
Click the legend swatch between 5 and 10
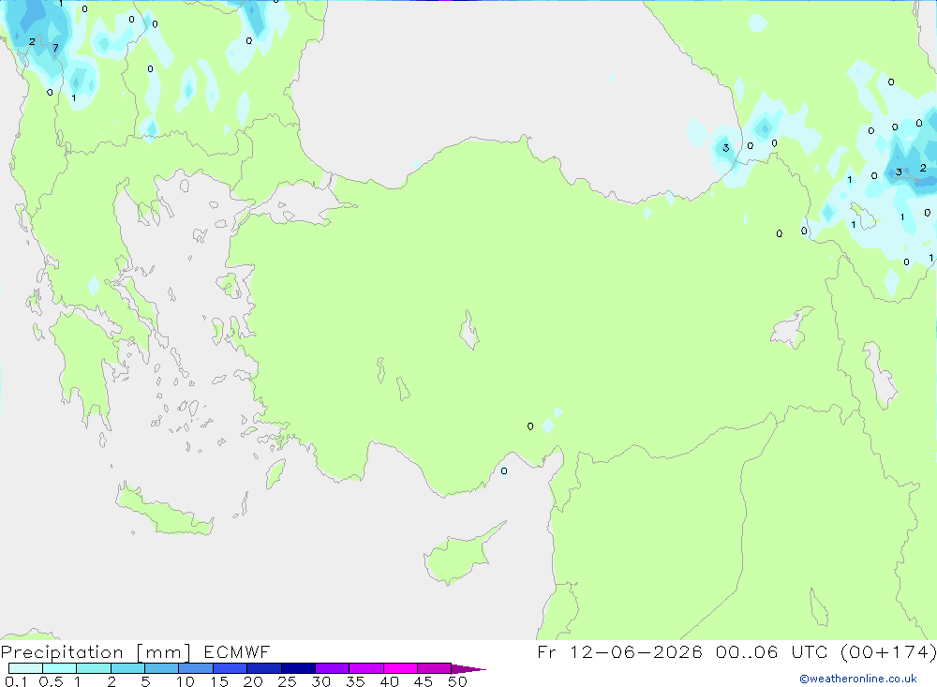(x=162, y=668)
